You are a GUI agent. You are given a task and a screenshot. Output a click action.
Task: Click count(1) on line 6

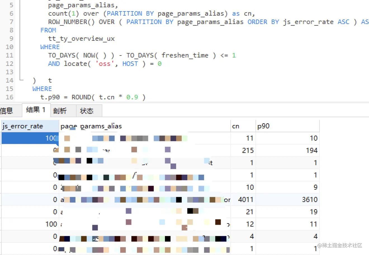[x=63, y=14]
